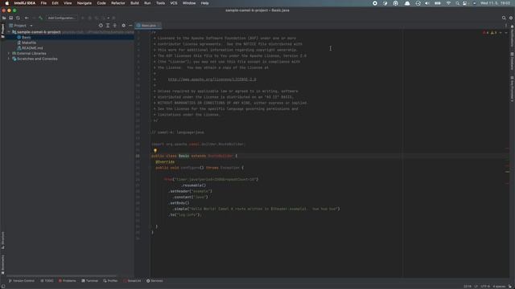Click the 4 spaces indent status entry
Viewport: 515px width, 289px height.
[499, 287]
